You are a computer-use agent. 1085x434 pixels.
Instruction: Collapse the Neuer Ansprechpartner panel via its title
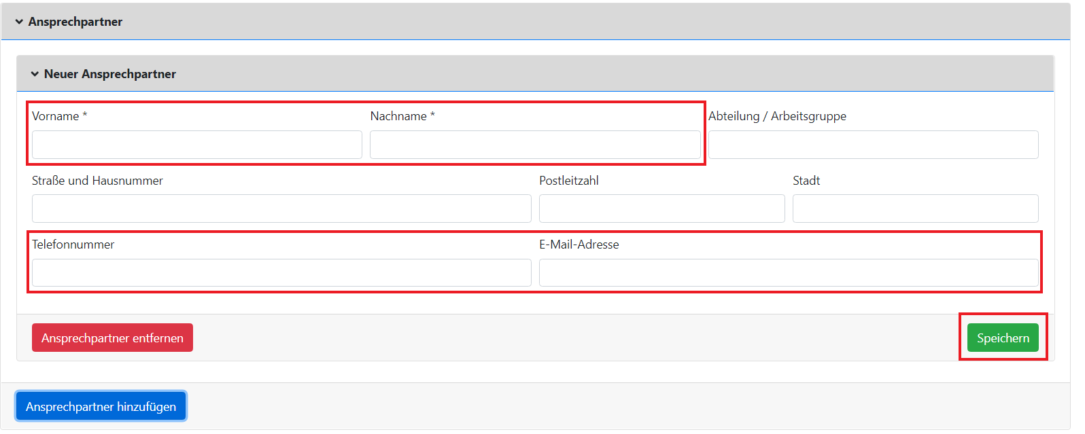109,74
